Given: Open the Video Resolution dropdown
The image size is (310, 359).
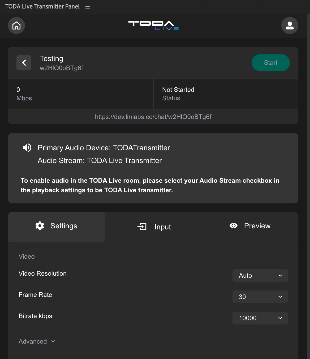Looking at the screenshot, I should click(260, 276).
